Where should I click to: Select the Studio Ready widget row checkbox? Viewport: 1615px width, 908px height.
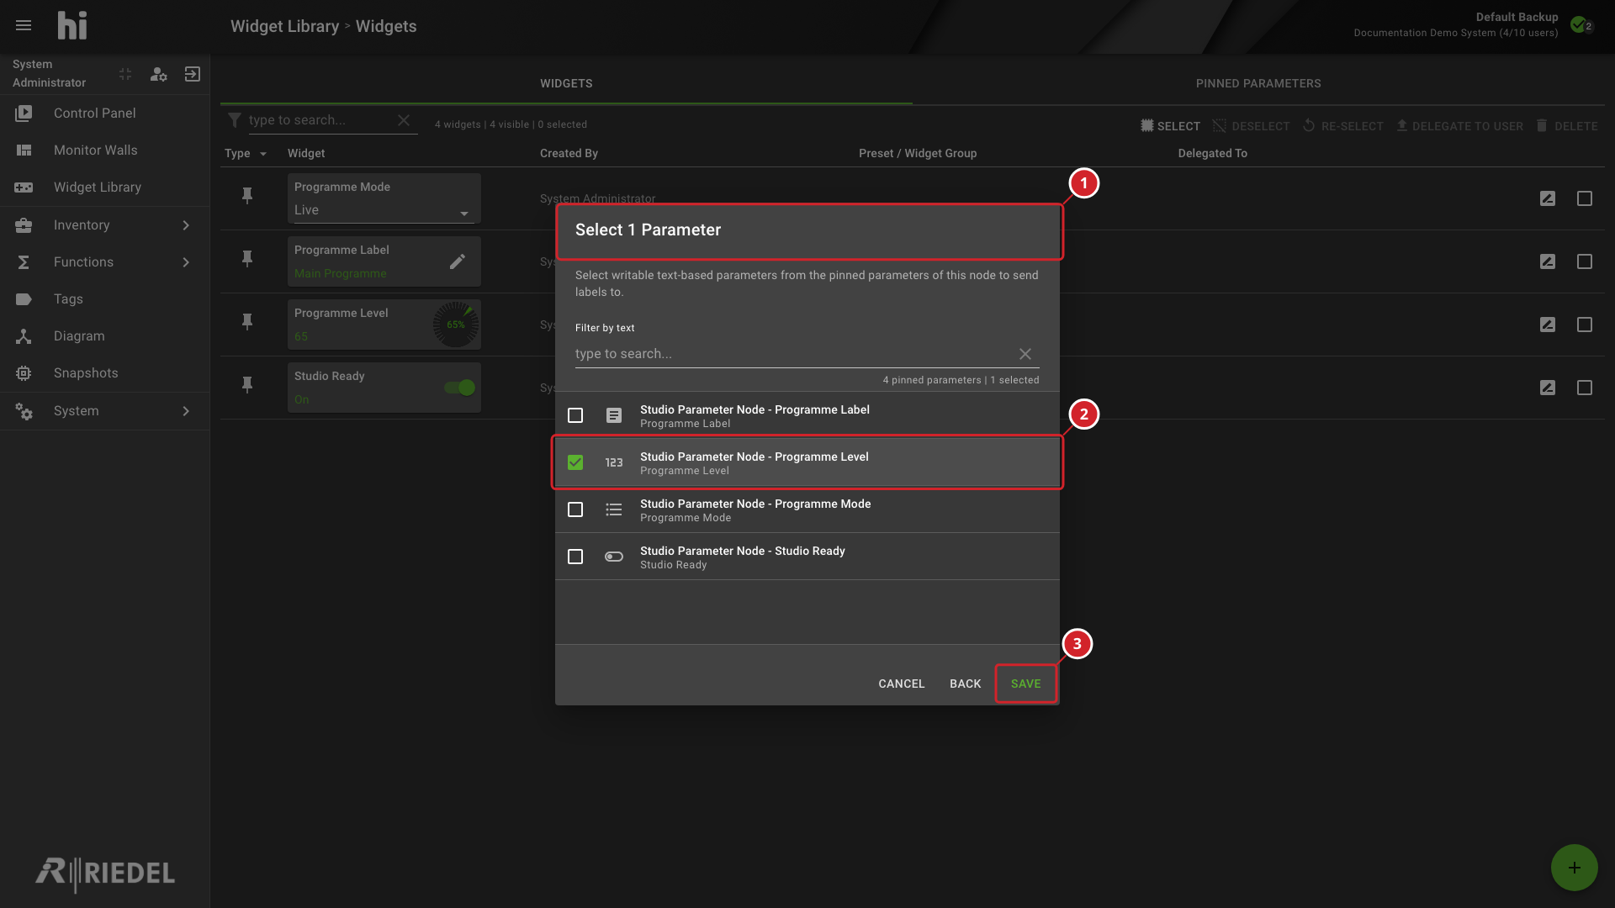1585,388
